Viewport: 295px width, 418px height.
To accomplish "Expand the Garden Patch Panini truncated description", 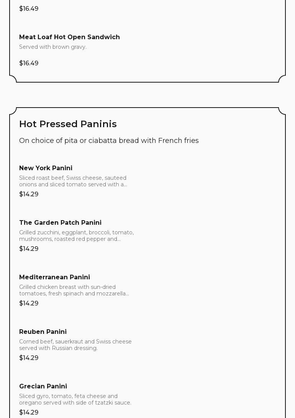I will [76, 236].
